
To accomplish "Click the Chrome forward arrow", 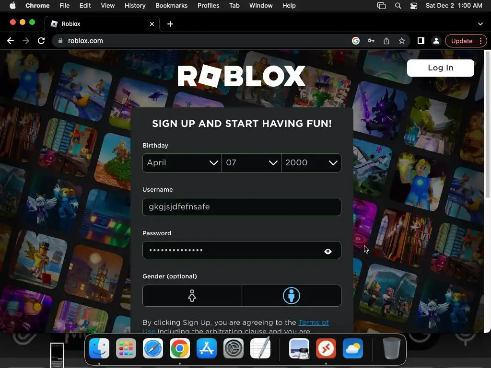I will (26, 41).
